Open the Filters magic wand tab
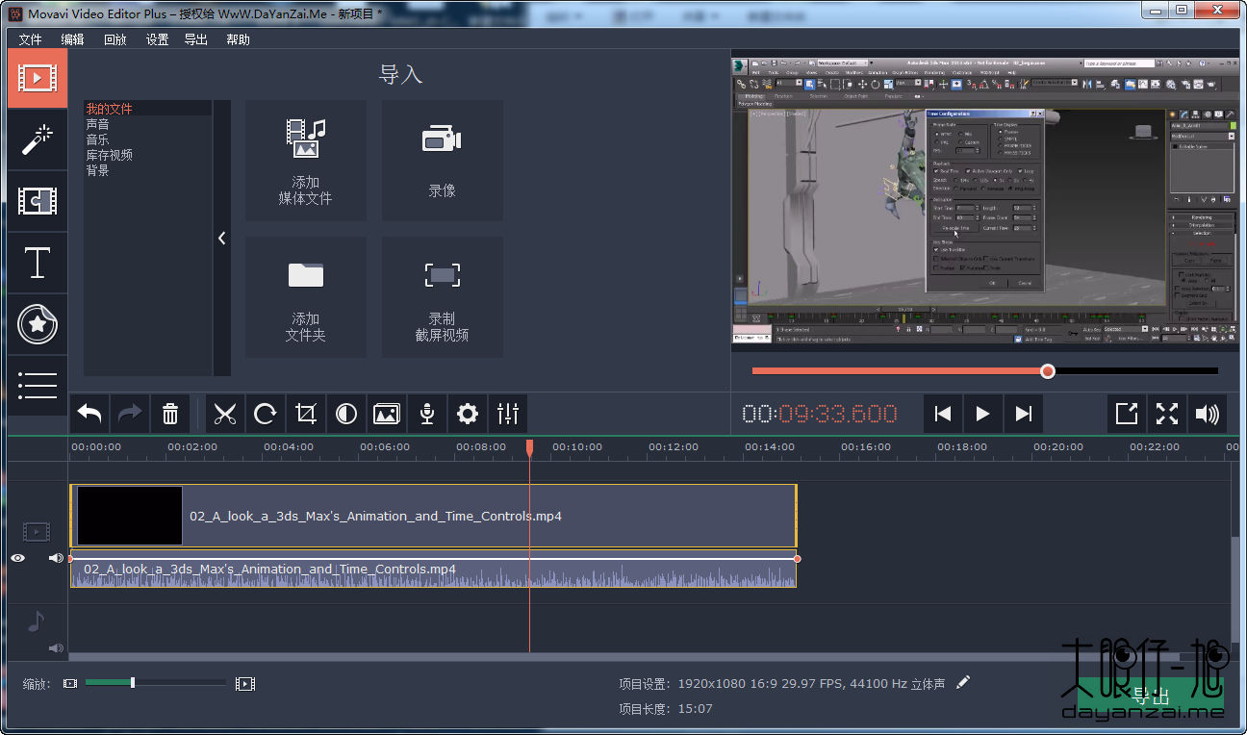The height and width of the screenshot is (735, 1247). (38, 139)
